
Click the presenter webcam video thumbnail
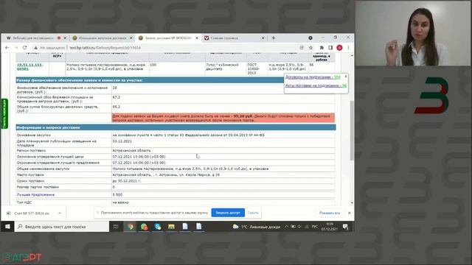coord(413,33)
